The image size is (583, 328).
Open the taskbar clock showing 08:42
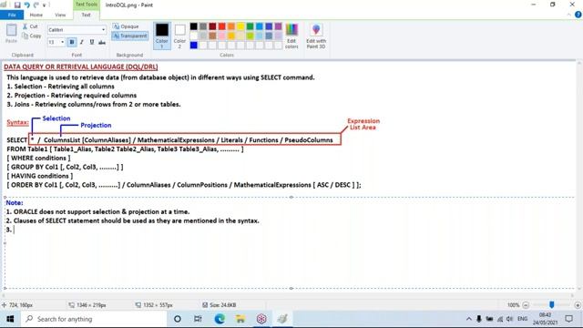tap(545, 319)
